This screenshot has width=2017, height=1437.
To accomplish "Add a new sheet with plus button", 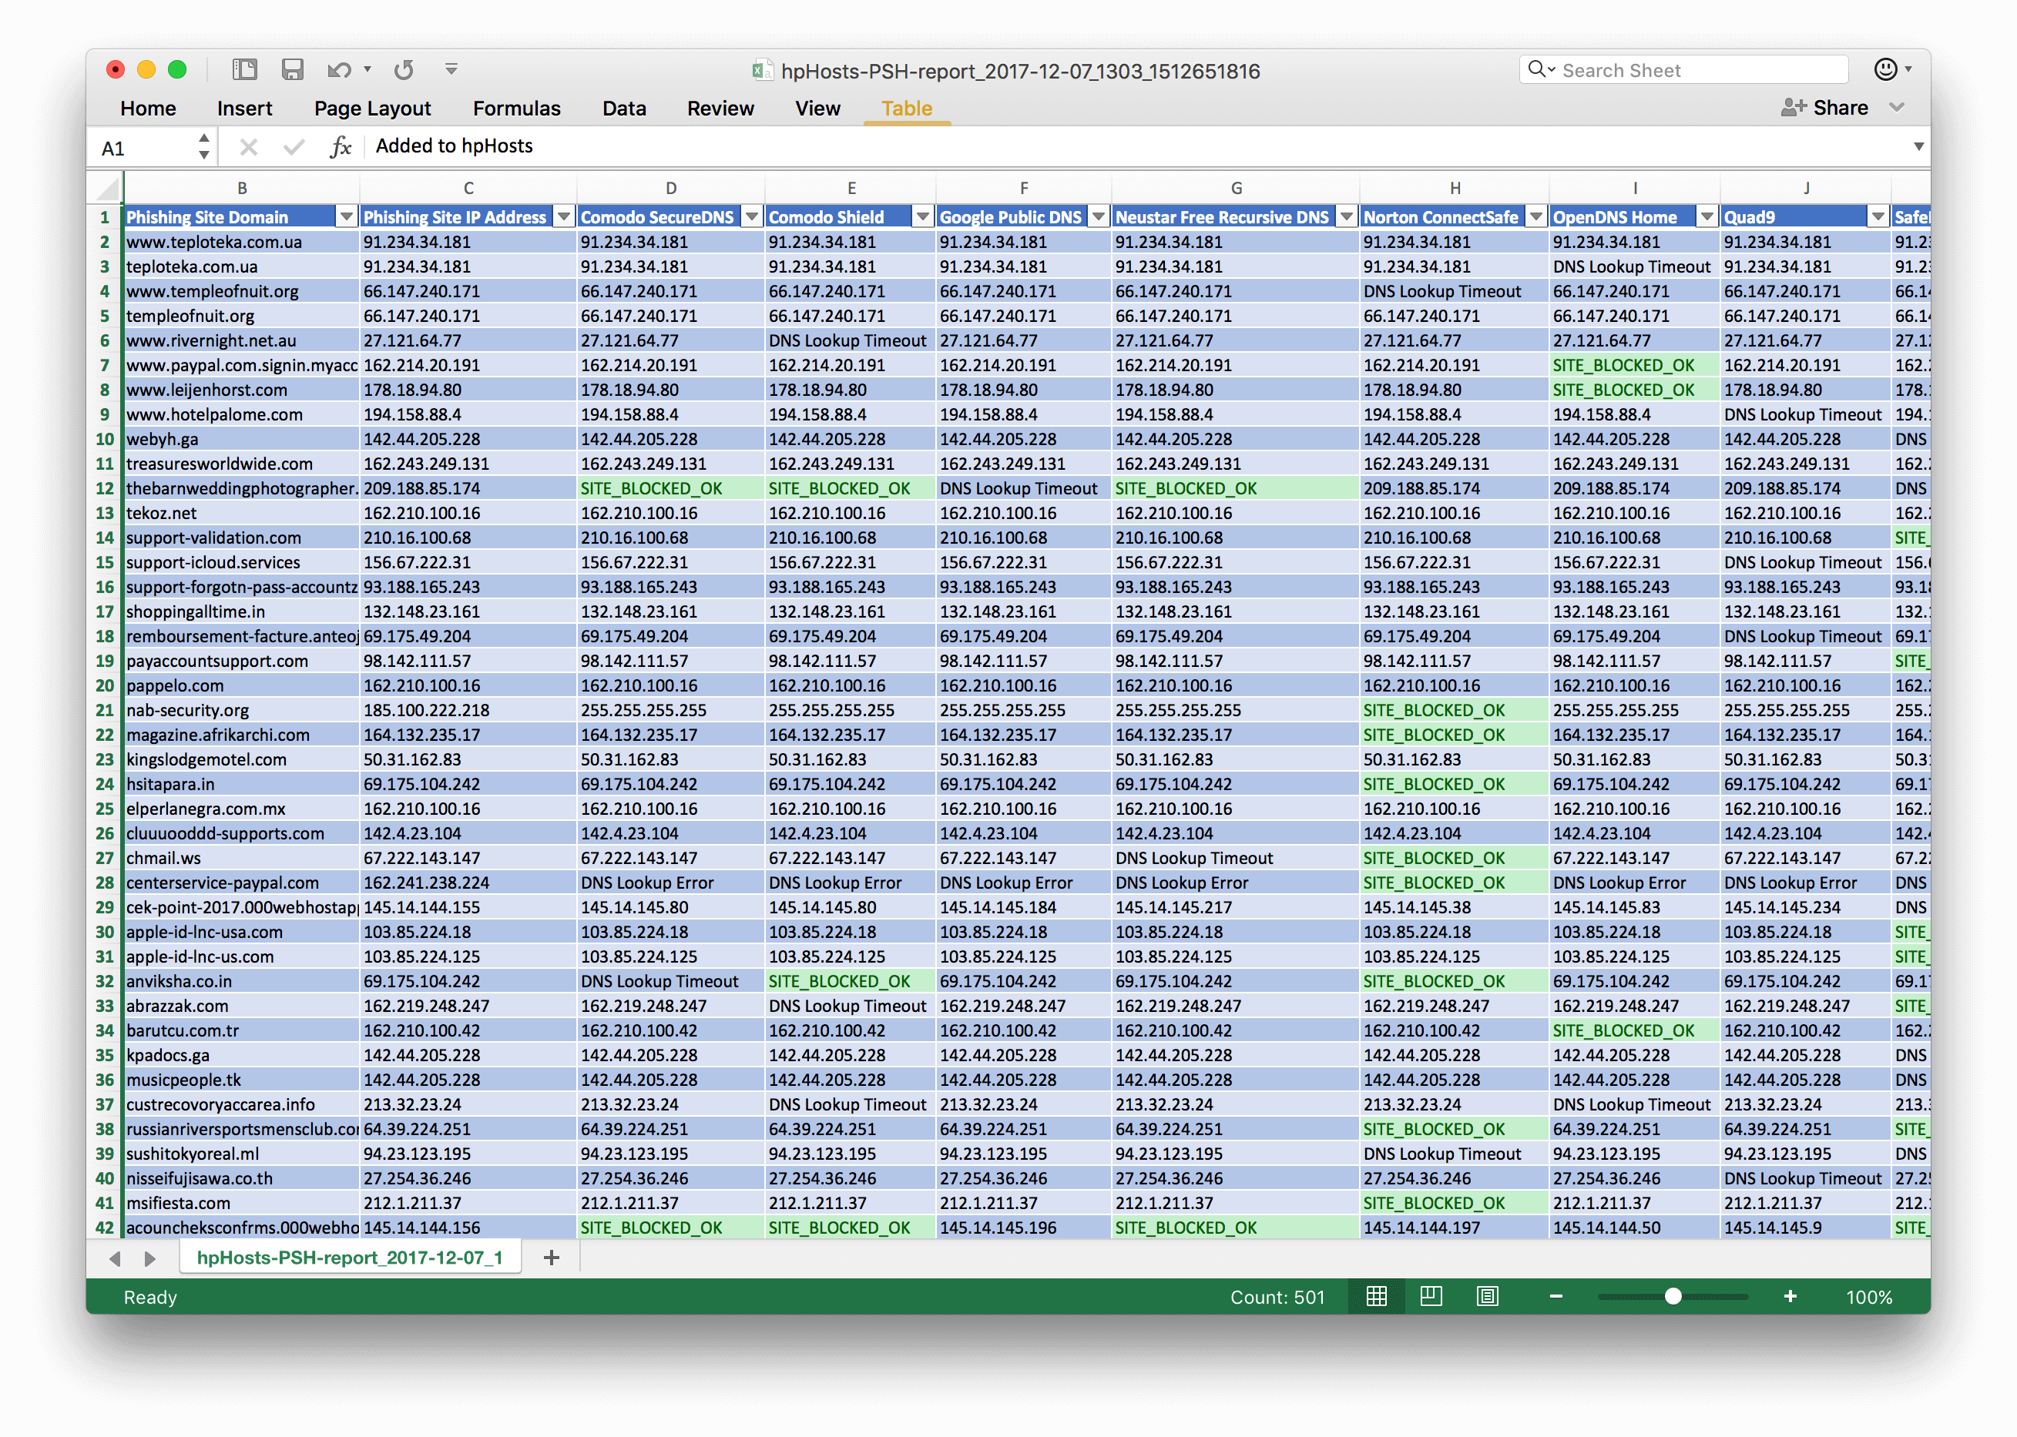I will coord(552,1258).
